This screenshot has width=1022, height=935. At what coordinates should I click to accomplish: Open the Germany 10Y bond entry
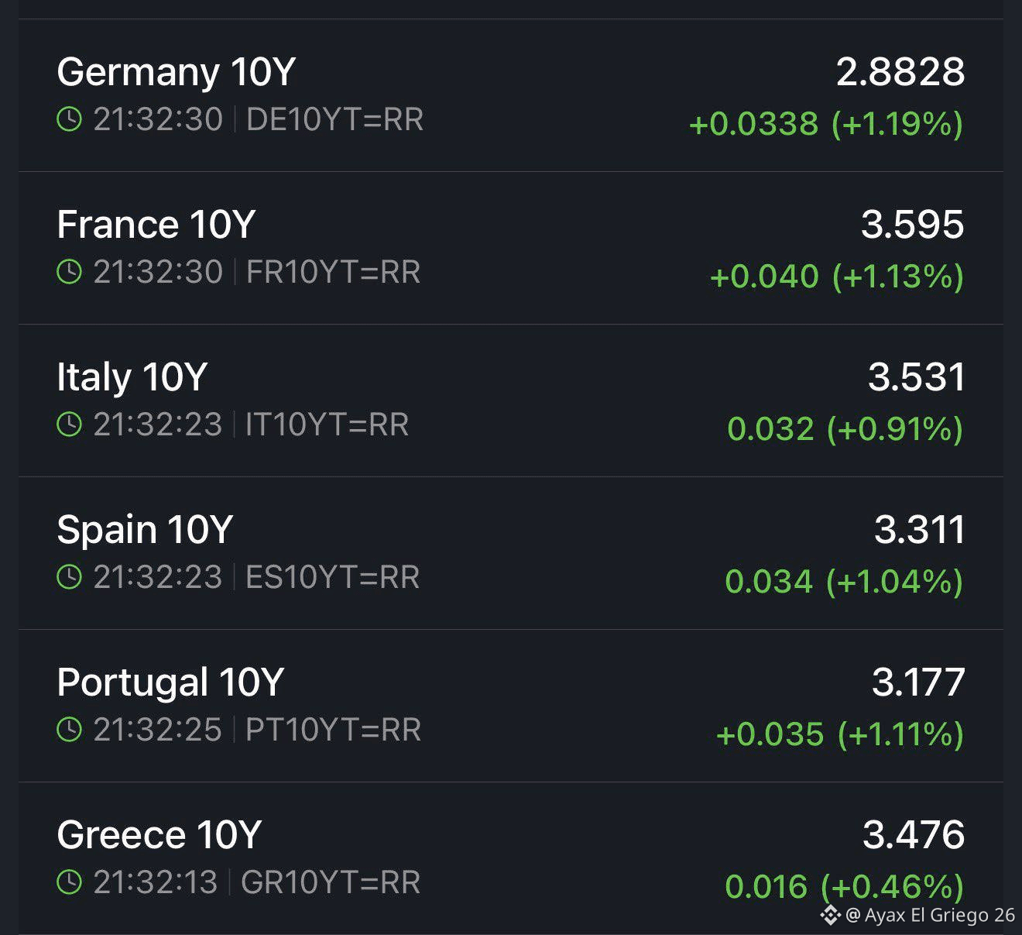point(177,72)
